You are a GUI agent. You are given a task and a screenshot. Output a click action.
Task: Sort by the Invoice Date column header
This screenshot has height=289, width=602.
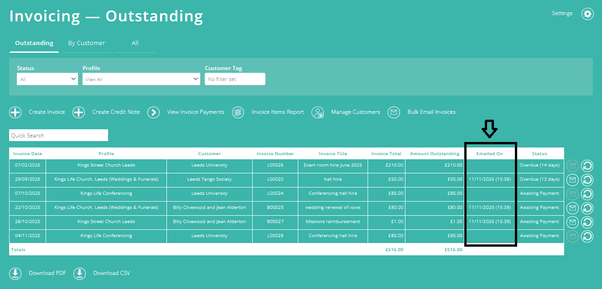(26, 153)
